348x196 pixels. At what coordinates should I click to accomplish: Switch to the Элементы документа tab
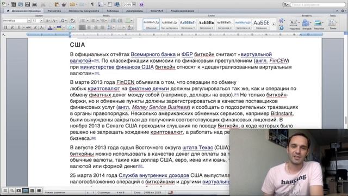point(84,11)
